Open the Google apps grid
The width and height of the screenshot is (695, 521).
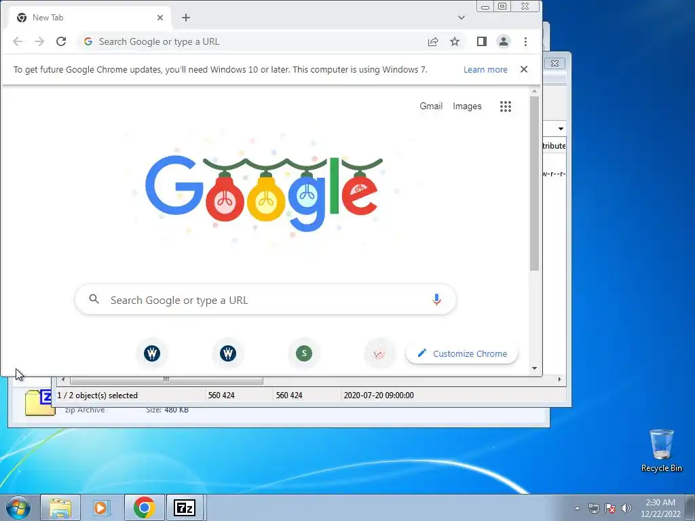tap(506, 107)
